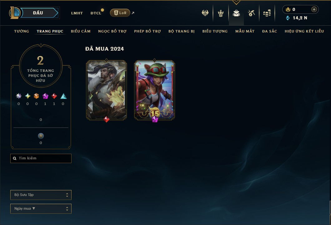Open the Store coins icon
Screen dimensions: 331x225
[x=267, y=13]
